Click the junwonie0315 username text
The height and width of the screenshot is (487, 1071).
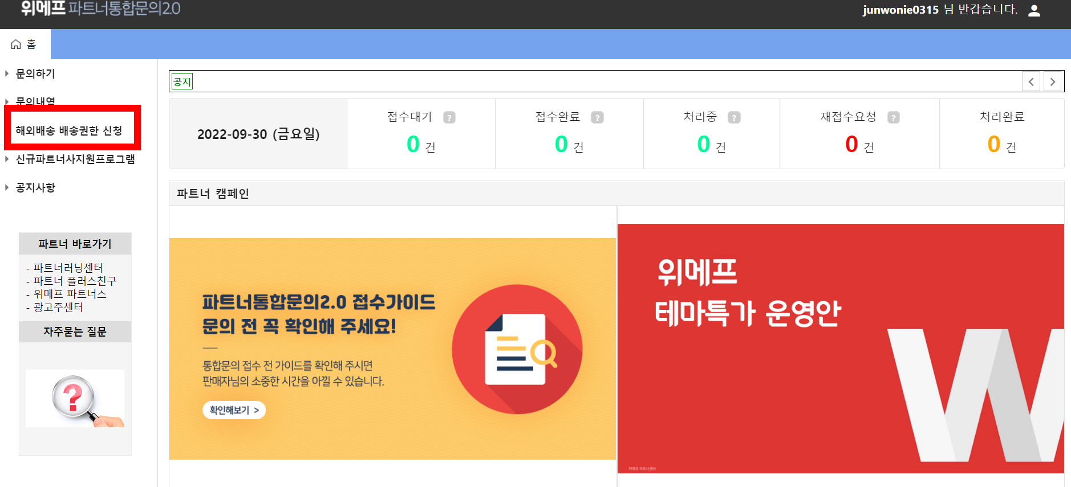click(900, 10)
